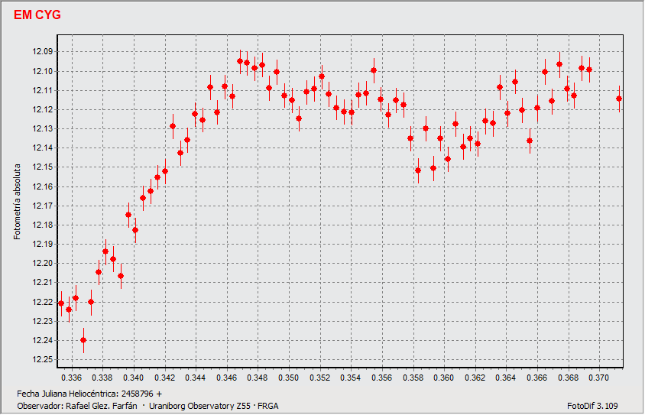
Task: Click the 0.370 x-axis tick label
Action: coord(599,378)
